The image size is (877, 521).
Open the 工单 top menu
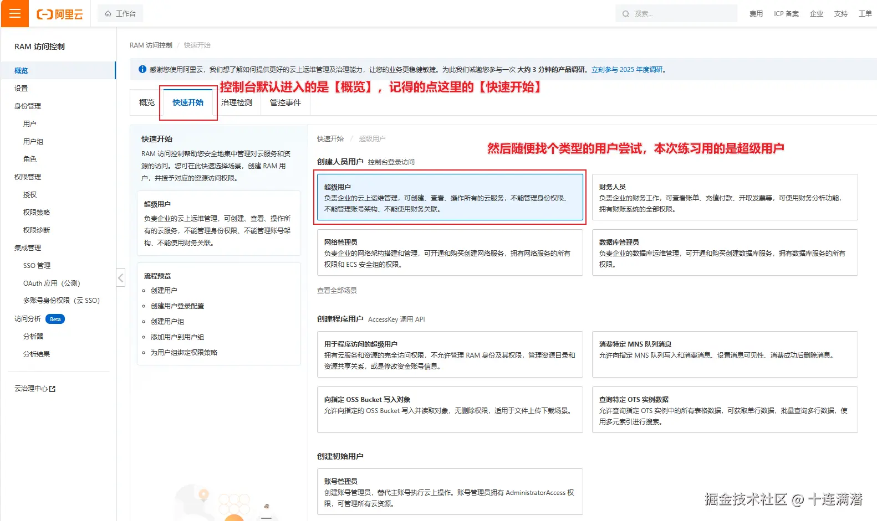click(x=865, y=14)
